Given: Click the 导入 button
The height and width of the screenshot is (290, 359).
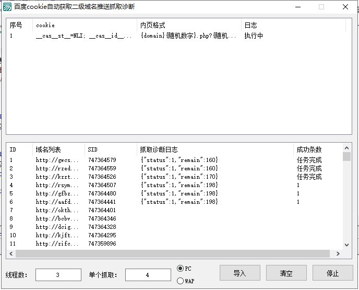Looking at the screenshot, I should pyautogui.click(x=240, y=273).
